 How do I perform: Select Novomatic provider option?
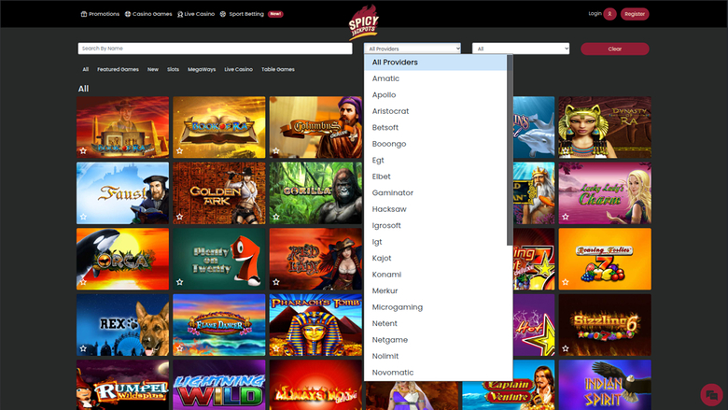(436, 373)
